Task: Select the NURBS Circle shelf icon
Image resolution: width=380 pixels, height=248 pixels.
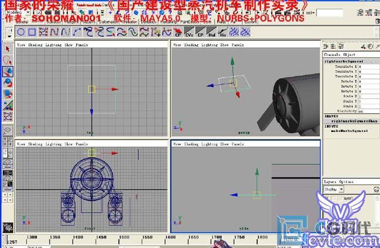Action: tap(21, 32)
